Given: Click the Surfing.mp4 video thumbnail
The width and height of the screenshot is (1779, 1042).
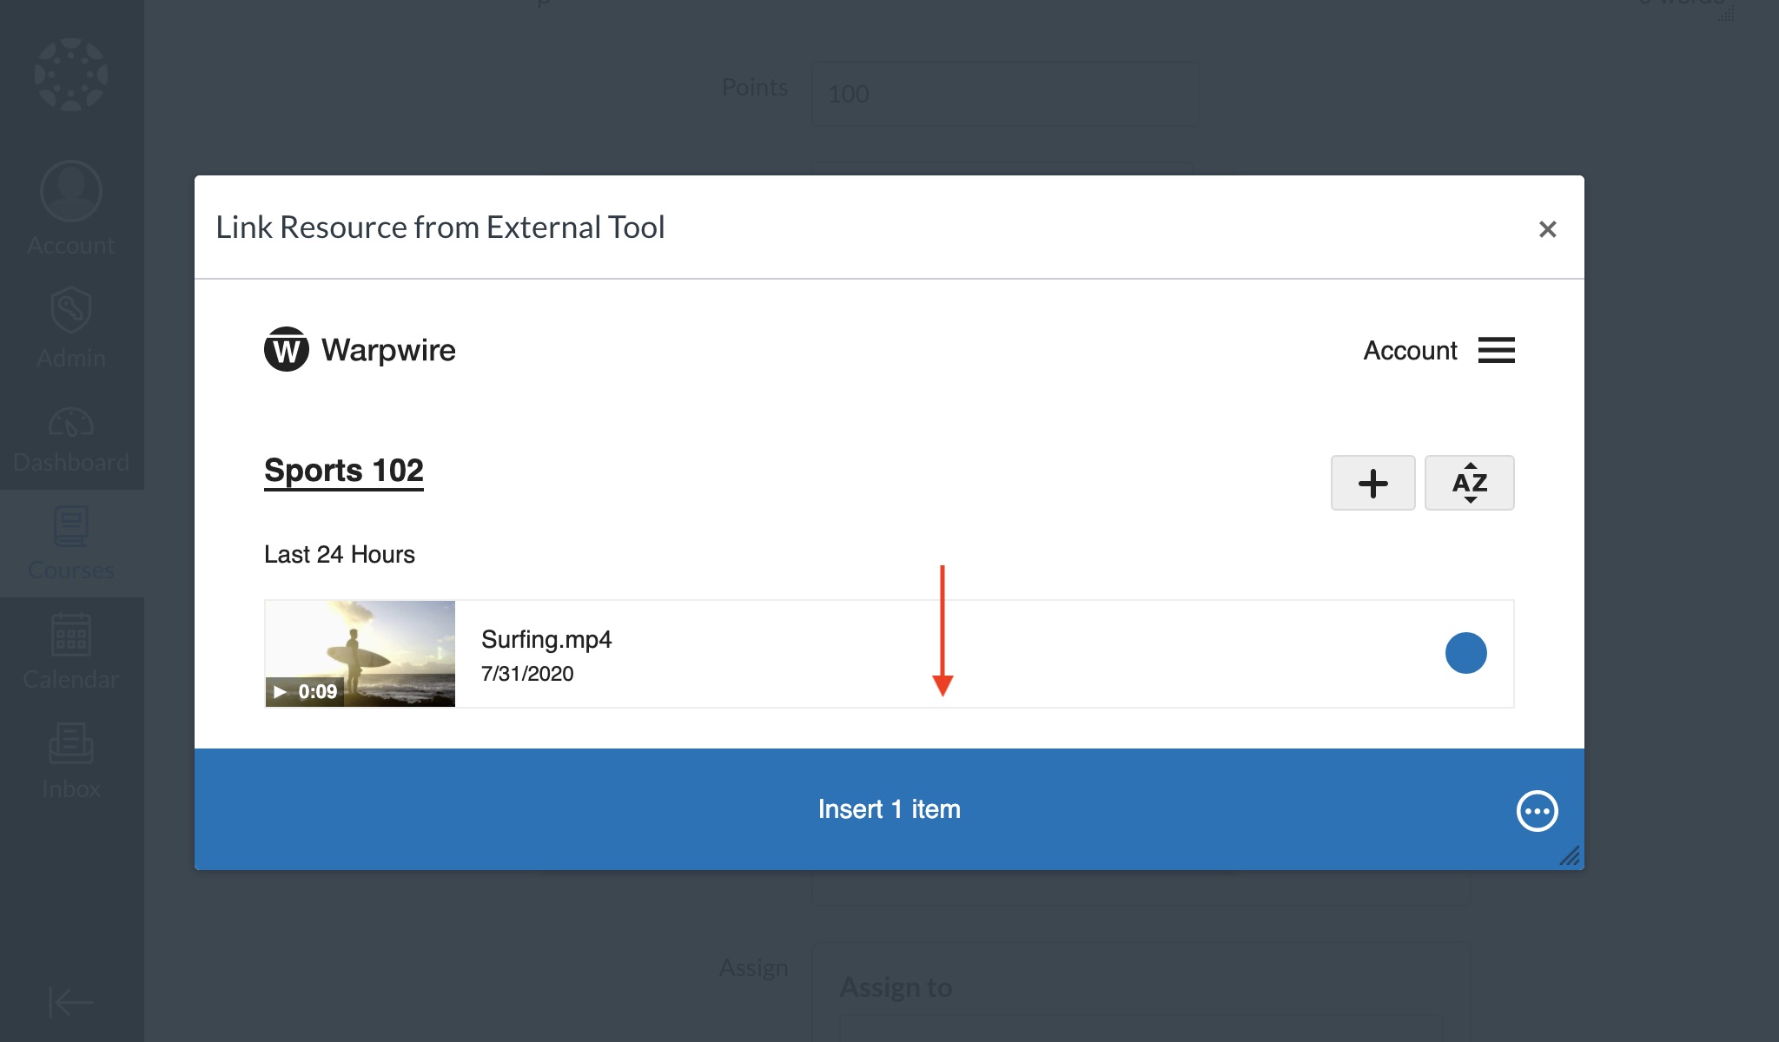Looking at the screenshot, I should [x=360, y=654].
